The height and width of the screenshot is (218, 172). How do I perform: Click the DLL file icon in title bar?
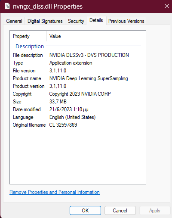tap(7, 6)
